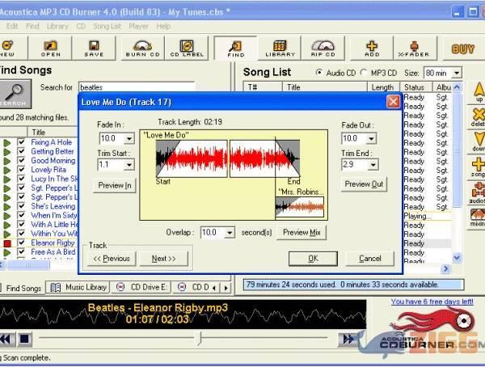Open the Help menu

163,27
